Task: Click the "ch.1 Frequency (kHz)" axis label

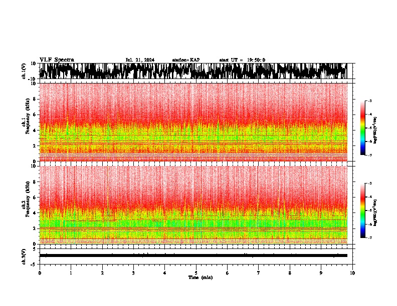Action: (26, 116)
